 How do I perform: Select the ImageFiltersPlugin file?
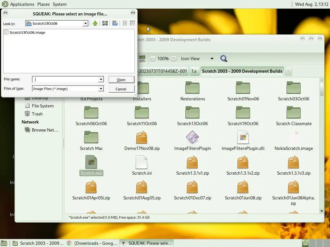(x=192, y=141)
